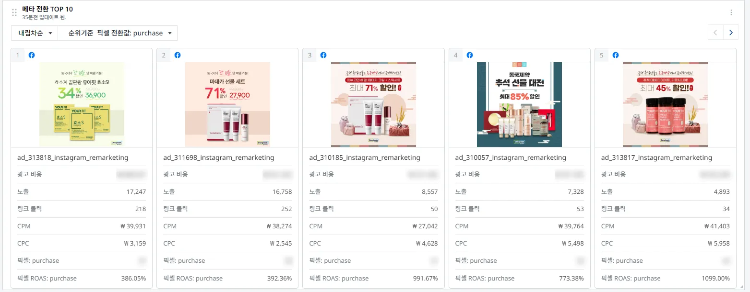The width and height of the screenshot is (750, 292).
Task: Open the 최대 45% 할인 ad thumbnail
Action: point(665,104)
